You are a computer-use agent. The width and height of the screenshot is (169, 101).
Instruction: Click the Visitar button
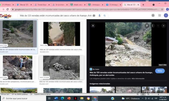coord(160,71)
